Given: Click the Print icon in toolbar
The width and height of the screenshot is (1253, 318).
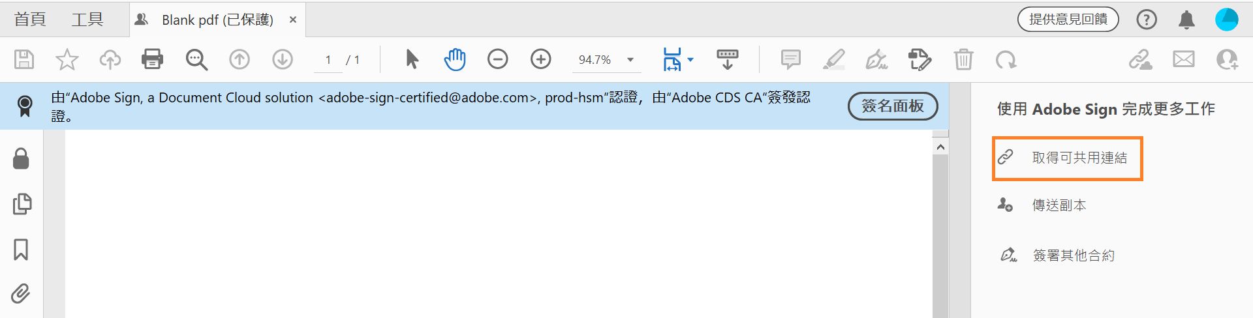Looking at the screenshot, I should point(152,59).
